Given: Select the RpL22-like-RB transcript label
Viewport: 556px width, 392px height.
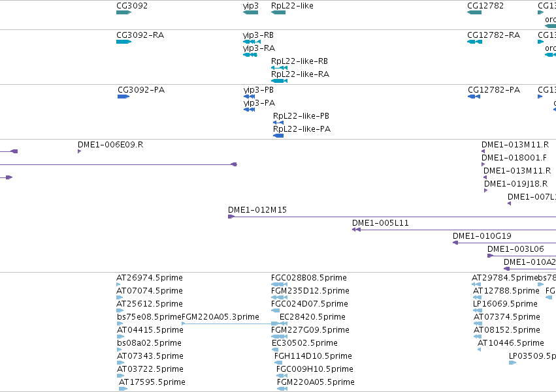Looking at the screenshot, I should point(299,61).
